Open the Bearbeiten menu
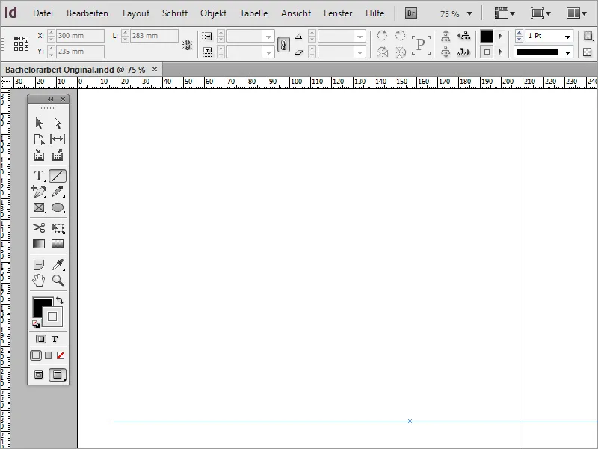The image size is (598, 449). (x=87, y=13)
